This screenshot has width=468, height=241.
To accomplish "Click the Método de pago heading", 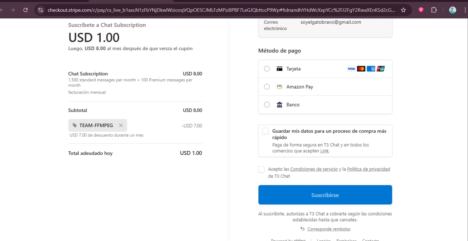I will point(280,51).
